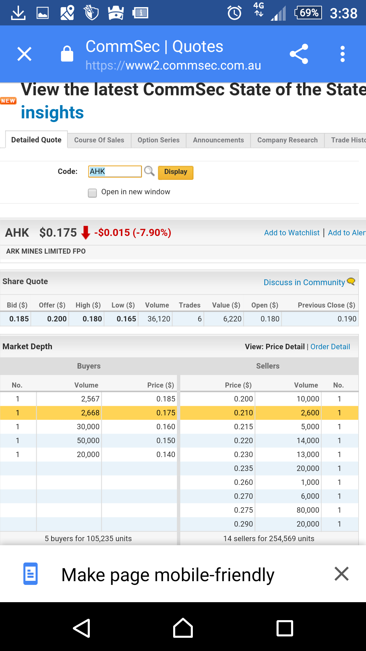366x651 pixels.
Task: Click the price change -$0.015 (-7.90%)
Action: tap(133, 233)
